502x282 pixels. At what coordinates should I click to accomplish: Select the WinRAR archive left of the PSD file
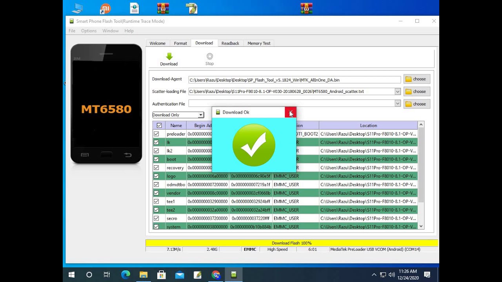tap(163, 8)
